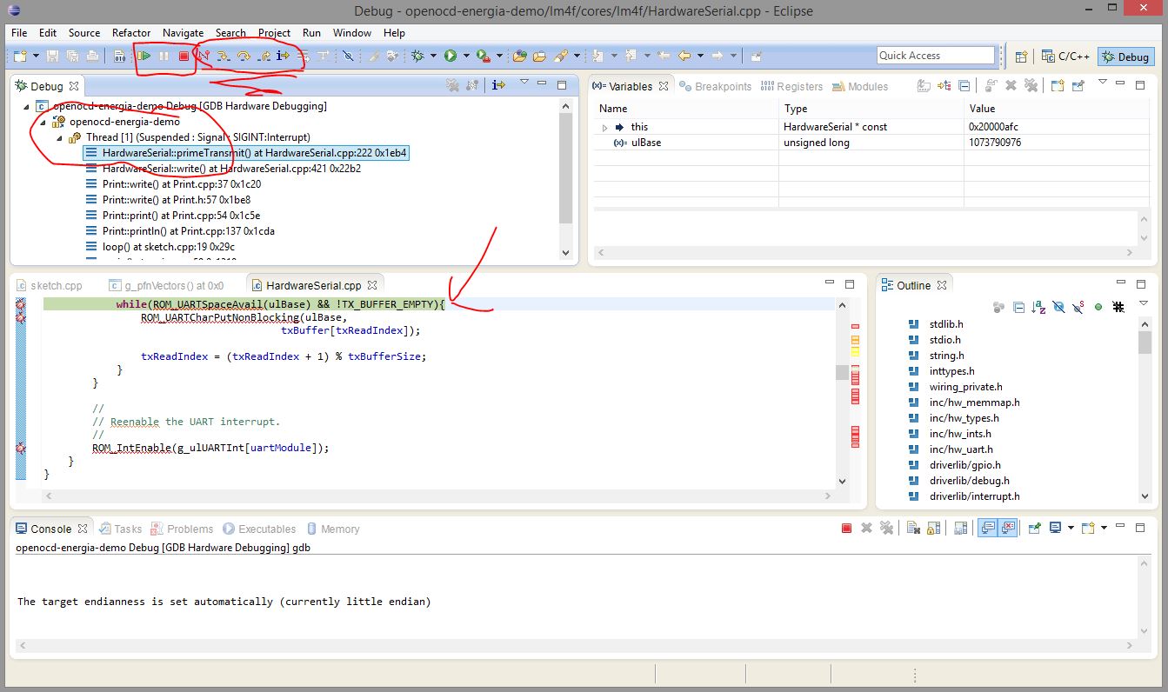Collapse the Thread [1] tree node
Screen dimensions: 1168x692
tap(59, 137)
